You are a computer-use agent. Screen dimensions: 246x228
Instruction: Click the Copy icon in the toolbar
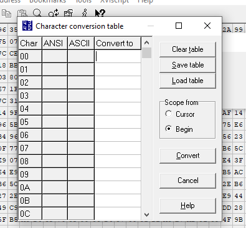[7, 13]
